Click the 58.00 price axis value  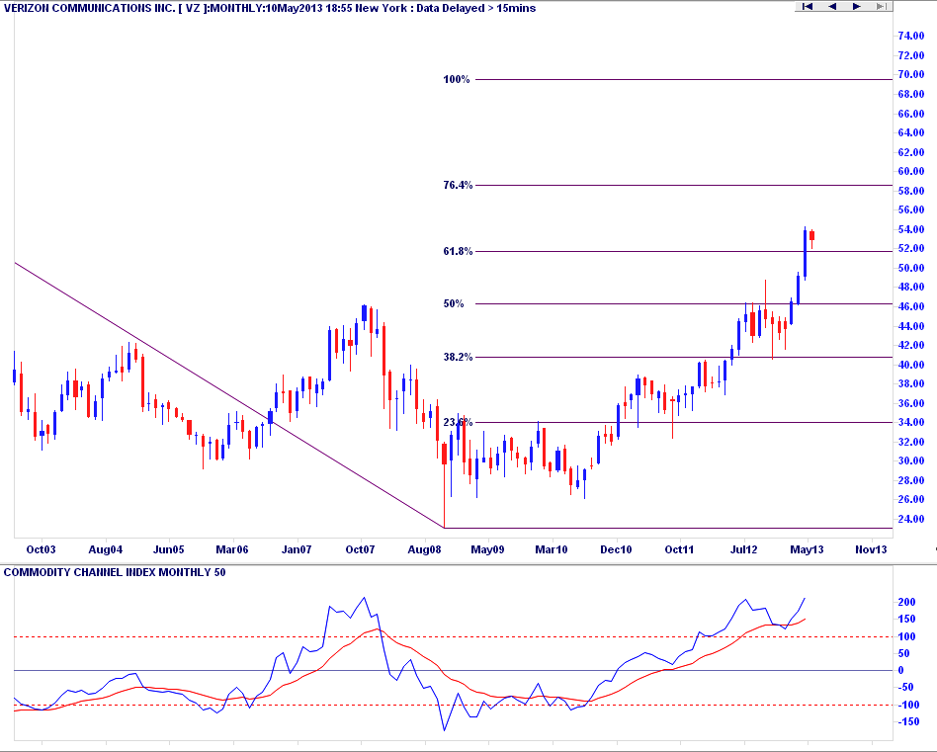(x=911, y=191)
